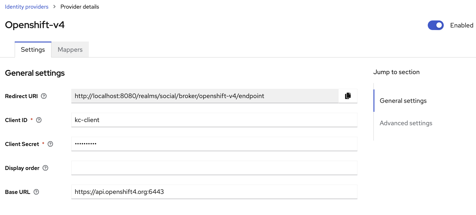The height and width of the screenshot is (215, 476).
Task: Switch to the Mappers tab
Action: pos(70,50)
